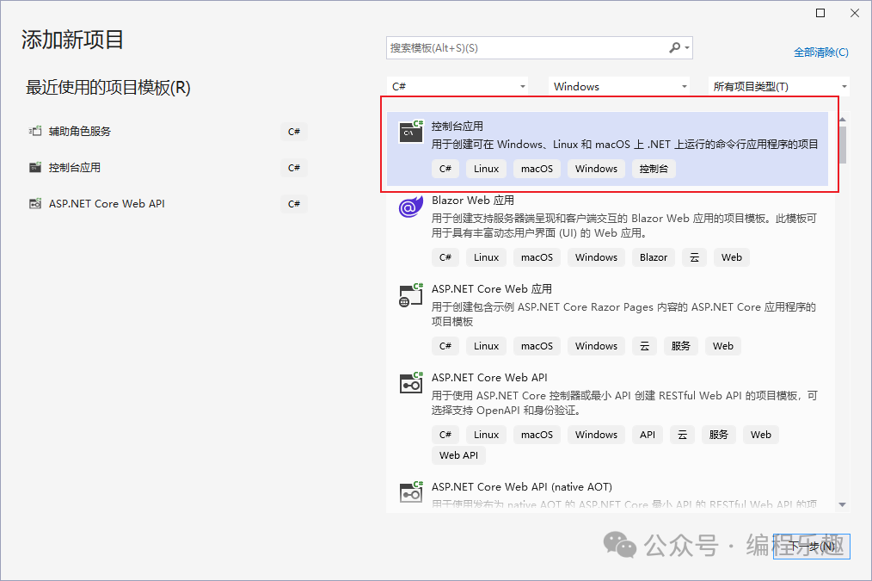This screenshot has width=872, height=581.
Task: Open the Windows platform filter dropdown
Action: click(619, 86)
